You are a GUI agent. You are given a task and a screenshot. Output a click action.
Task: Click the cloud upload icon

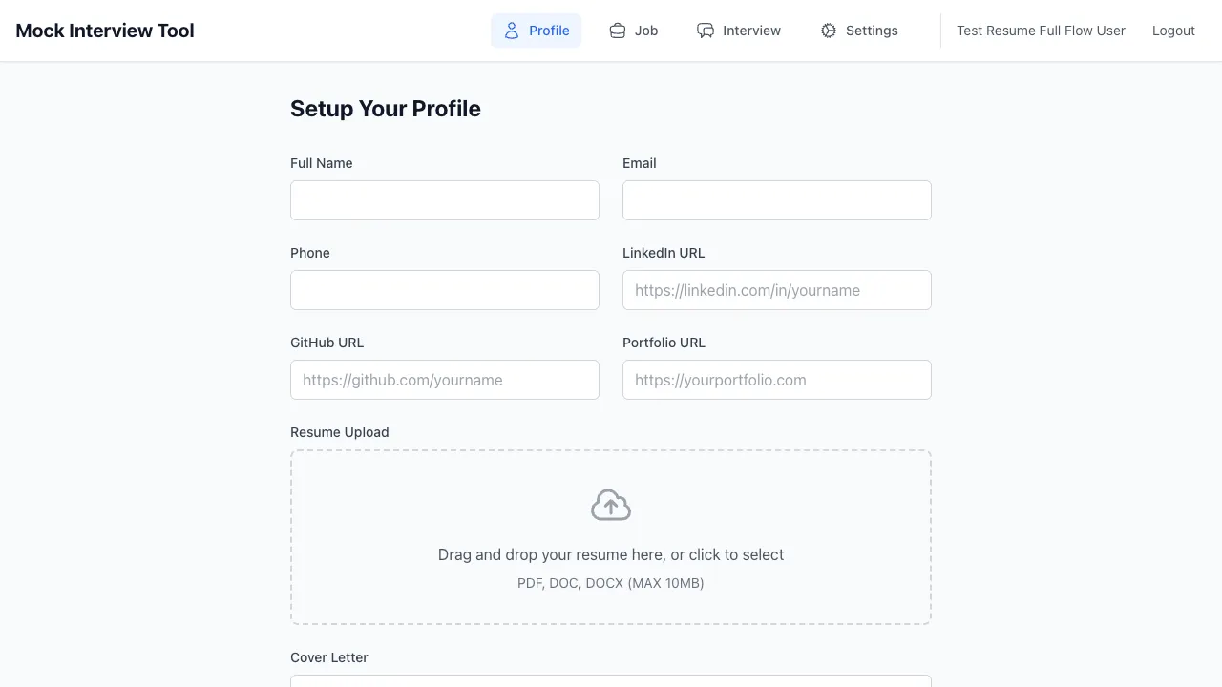[x=611, y=505]
